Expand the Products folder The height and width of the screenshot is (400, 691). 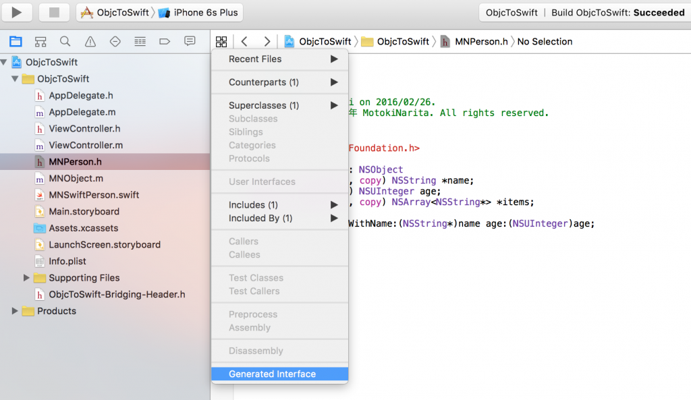(x=15, y=311)
